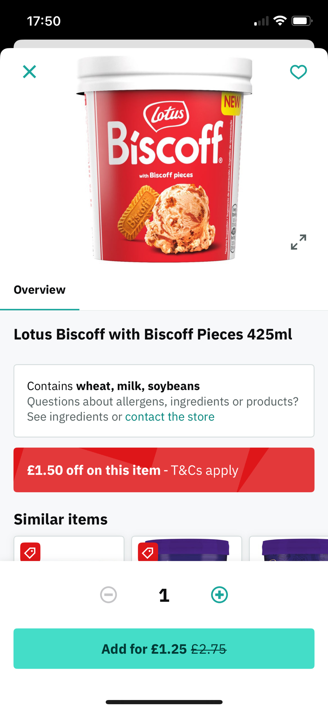Tap the Lotus Biscoff tub image

pyautogui.click(x=164, y=160)
